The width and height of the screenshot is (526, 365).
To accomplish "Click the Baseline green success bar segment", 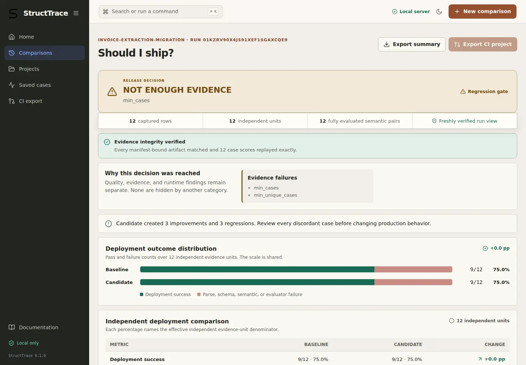I will point(257,269).
